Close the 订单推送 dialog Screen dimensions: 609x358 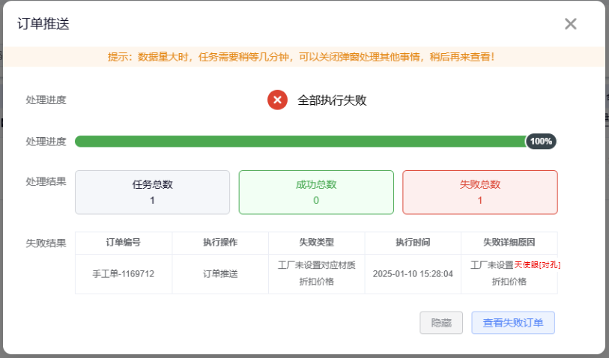(x=571, y=24)
